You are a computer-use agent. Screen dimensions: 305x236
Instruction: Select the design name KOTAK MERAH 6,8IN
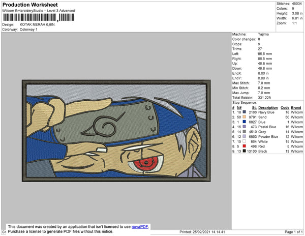coord(37,25)
